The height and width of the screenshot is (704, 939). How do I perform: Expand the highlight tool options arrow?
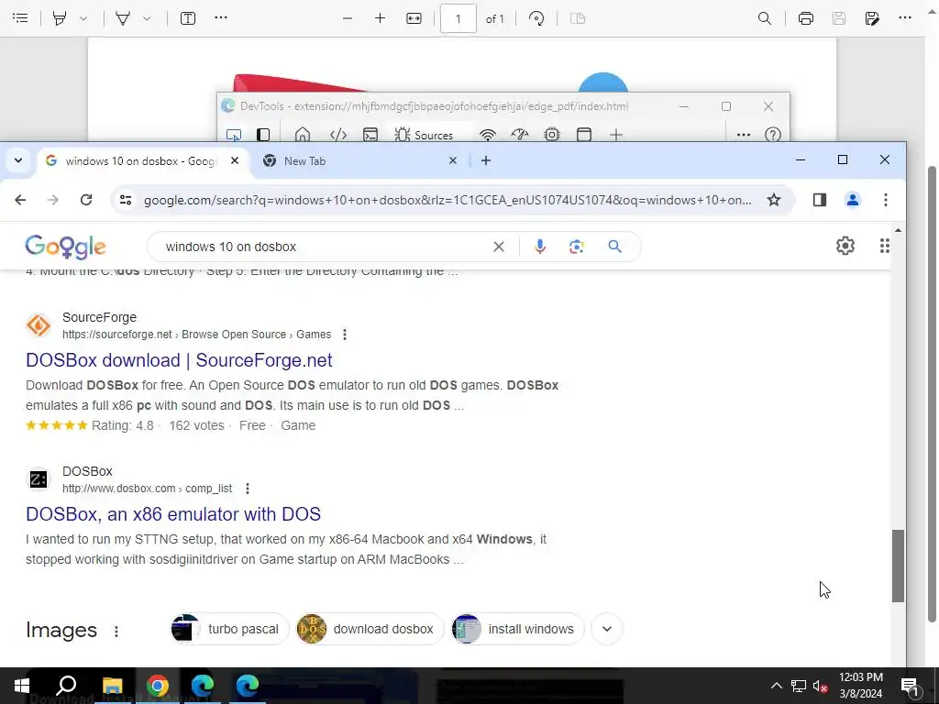point(83,18)
